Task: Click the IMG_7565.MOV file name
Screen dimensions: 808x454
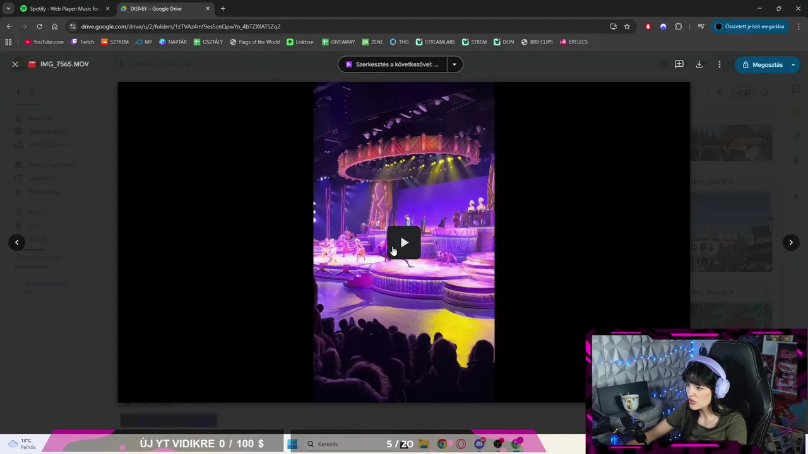Action: point(64,64)
